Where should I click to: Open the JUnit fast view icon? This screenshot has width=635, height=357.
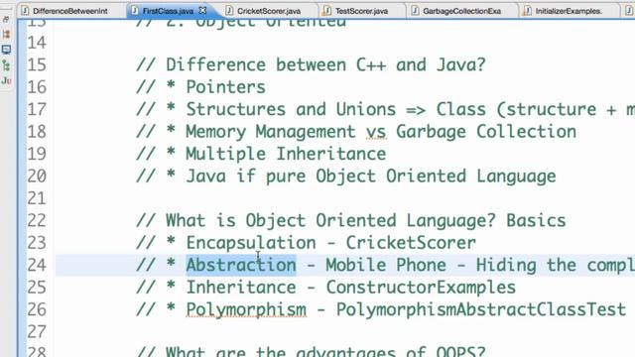(x=6, y=80)
